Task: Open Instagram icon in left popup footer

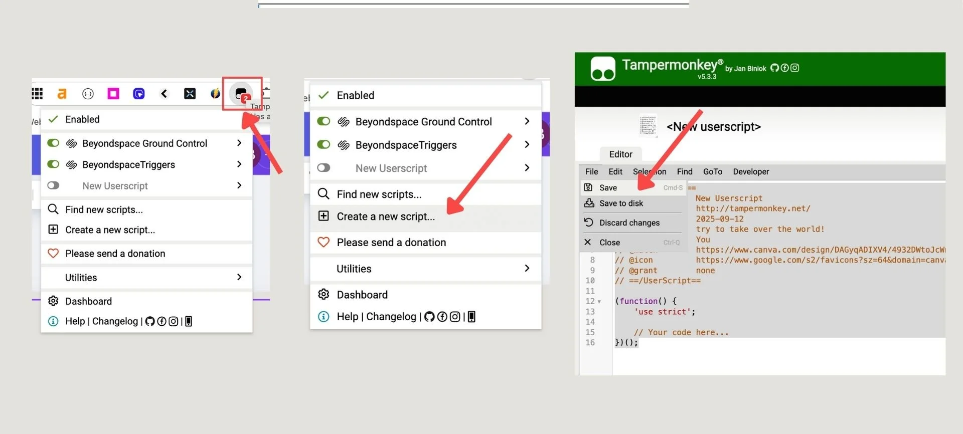Action: tap(174, 321)
